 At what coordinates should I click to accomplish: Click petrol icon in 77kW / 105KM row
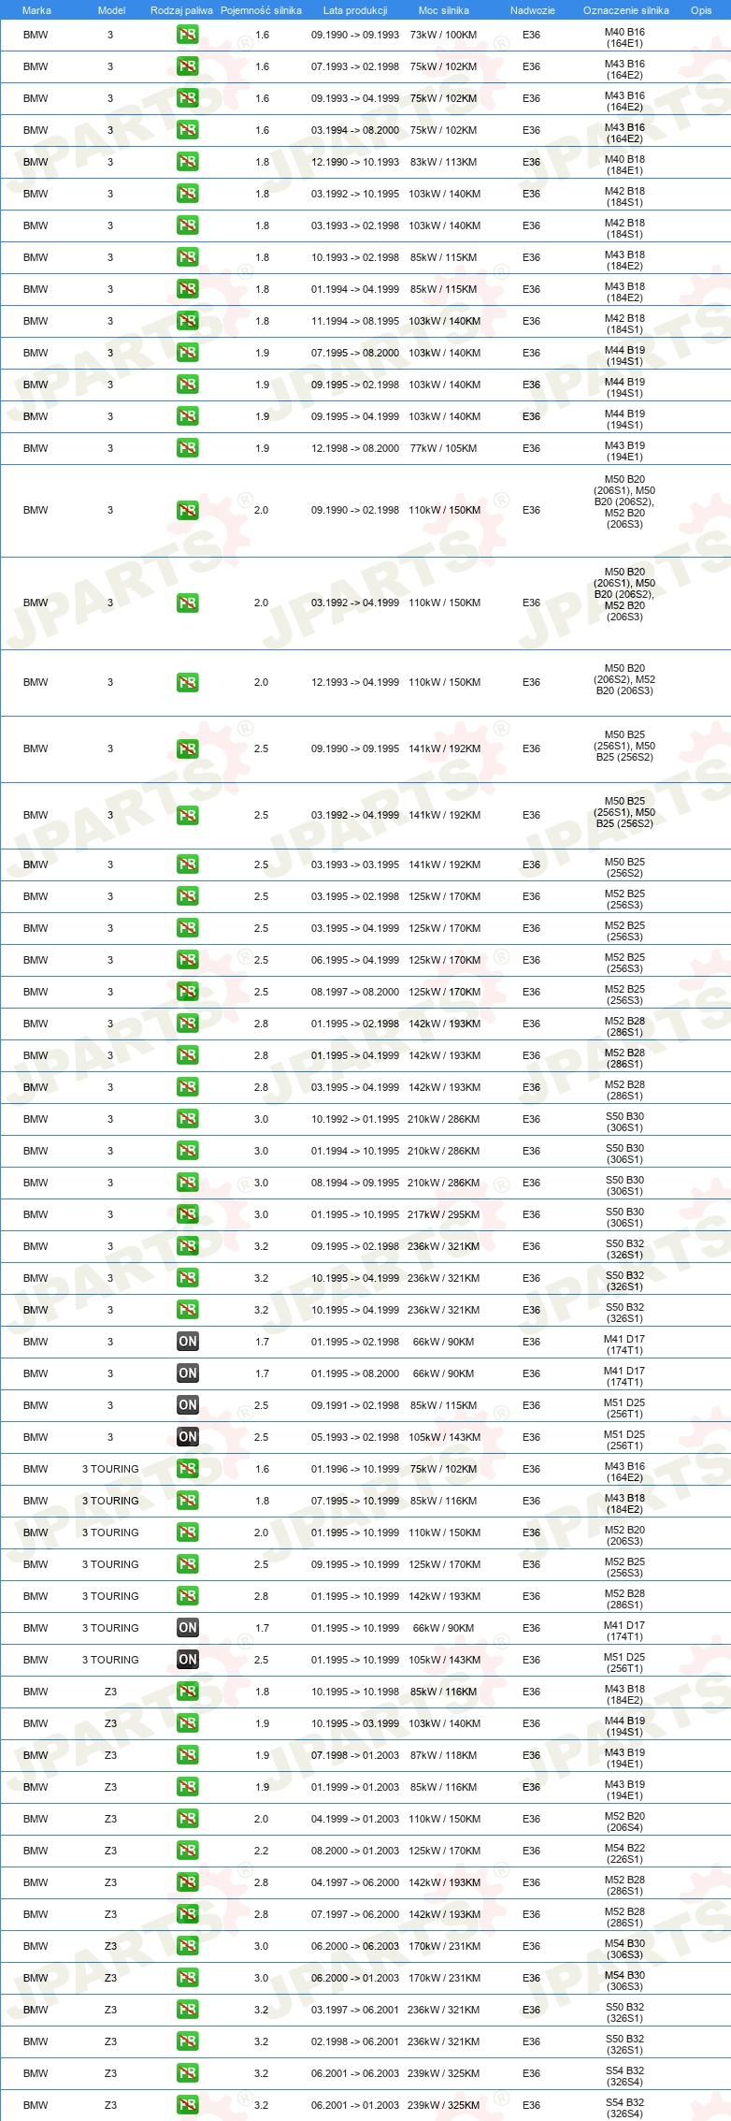pos(187,448)
